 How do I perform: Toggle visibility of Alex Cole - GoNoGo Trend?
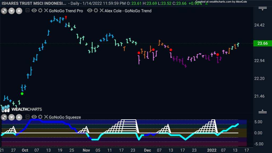click(x=90, y=11)
